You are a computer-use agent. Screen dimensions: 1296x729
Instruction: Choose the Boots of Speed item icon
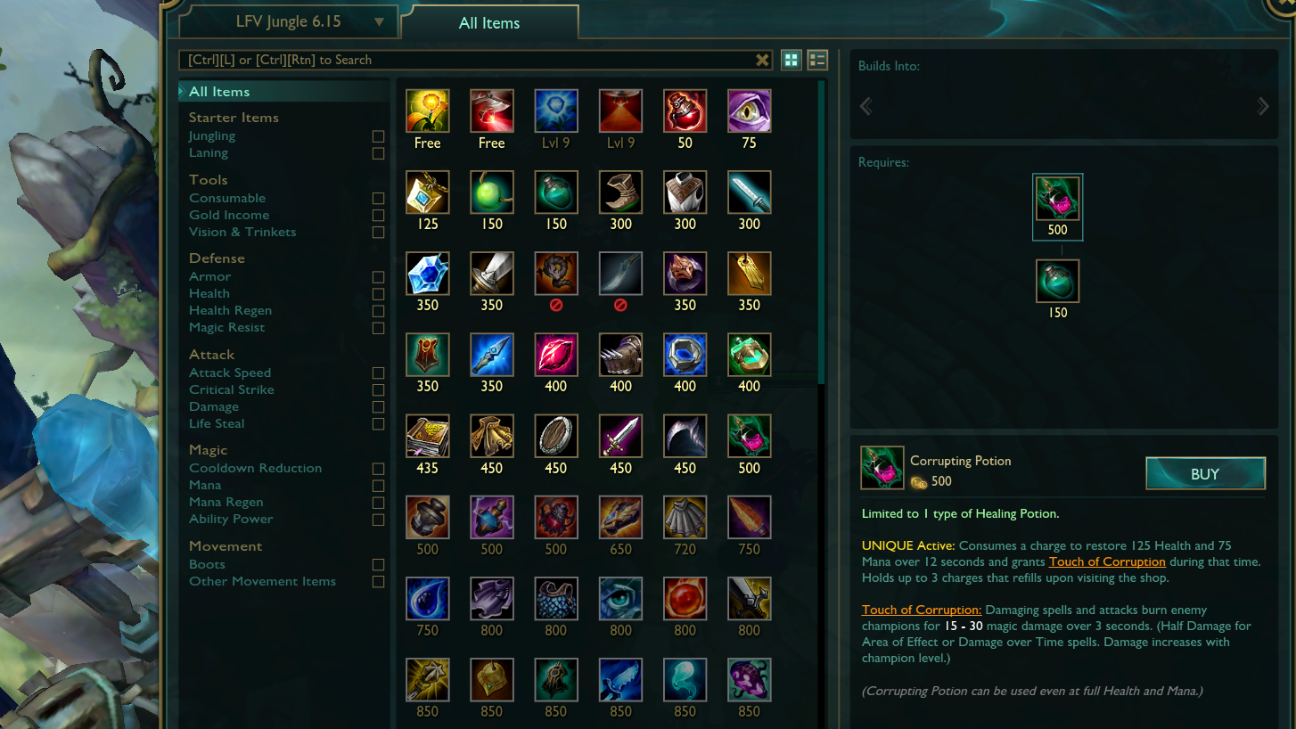click(620, 192)
